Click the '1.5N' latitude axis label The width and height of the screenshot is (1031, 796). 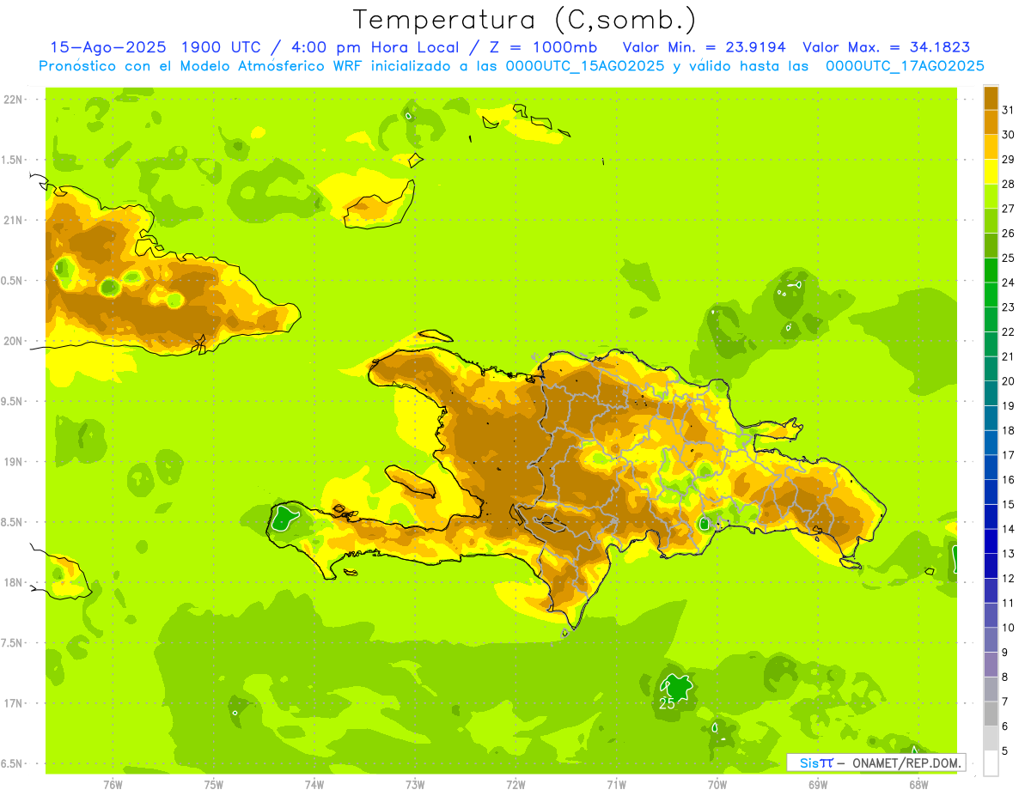point(14,160)
